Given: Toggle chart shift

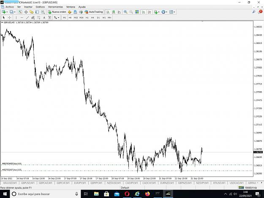Looking at the screenshot, I should [149, 12].
